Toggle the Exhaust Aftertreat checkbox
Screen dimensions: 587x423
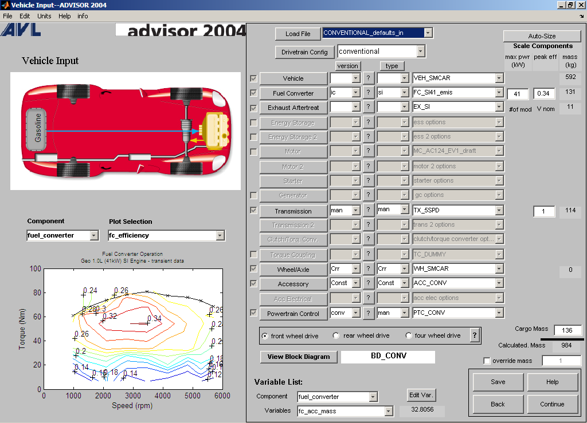(x=253, y=108)
